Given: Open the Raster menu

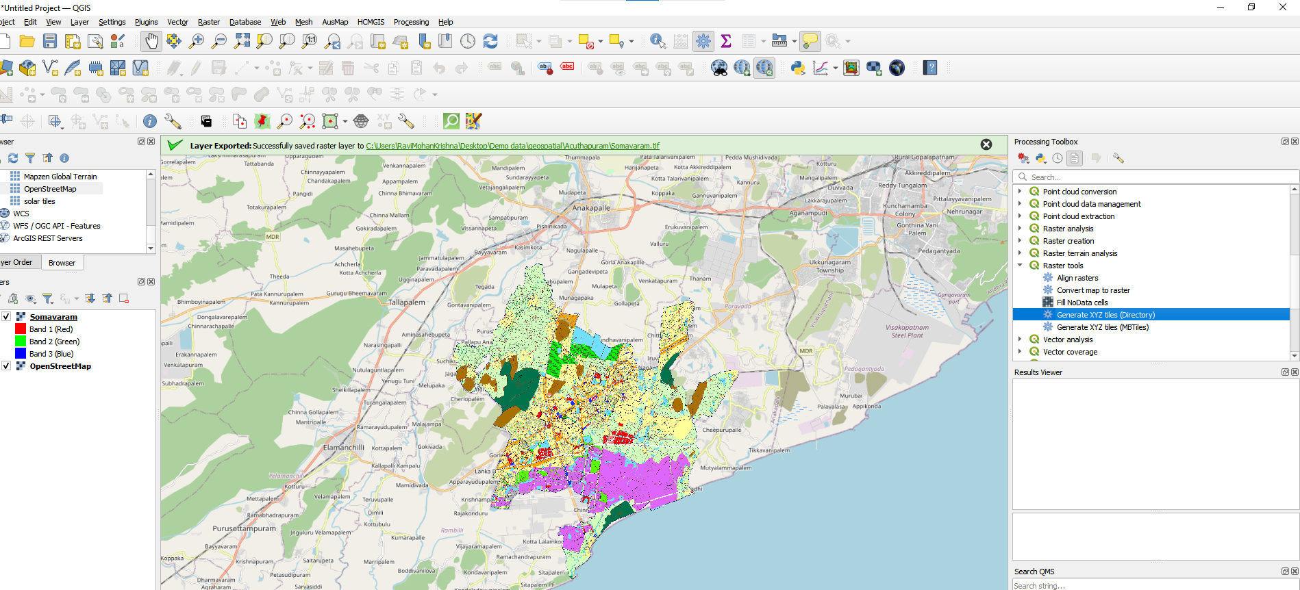Looking at the screenshot, I should [209, 22].
